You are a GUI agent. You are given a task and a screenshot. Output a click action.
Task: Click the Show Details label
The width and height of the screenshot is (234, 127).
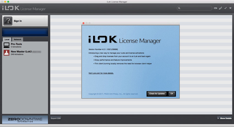point(226,118)
